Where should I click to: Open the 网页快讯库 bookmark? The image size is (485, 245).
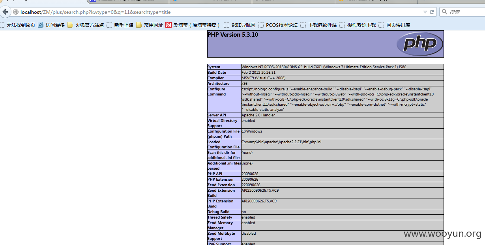[394, 25]
